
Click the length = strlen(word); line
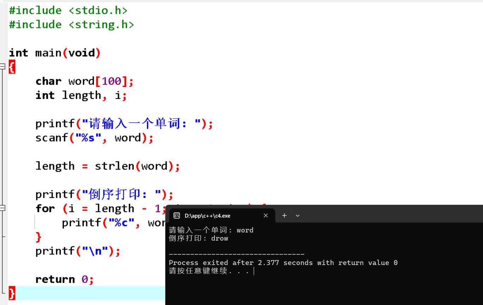coord(108,166)
